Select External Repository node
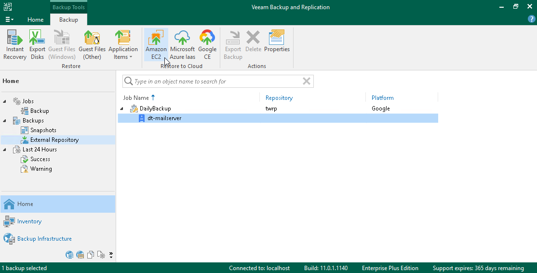The width and height of the screenshot is (537, 273). [54, 140]
